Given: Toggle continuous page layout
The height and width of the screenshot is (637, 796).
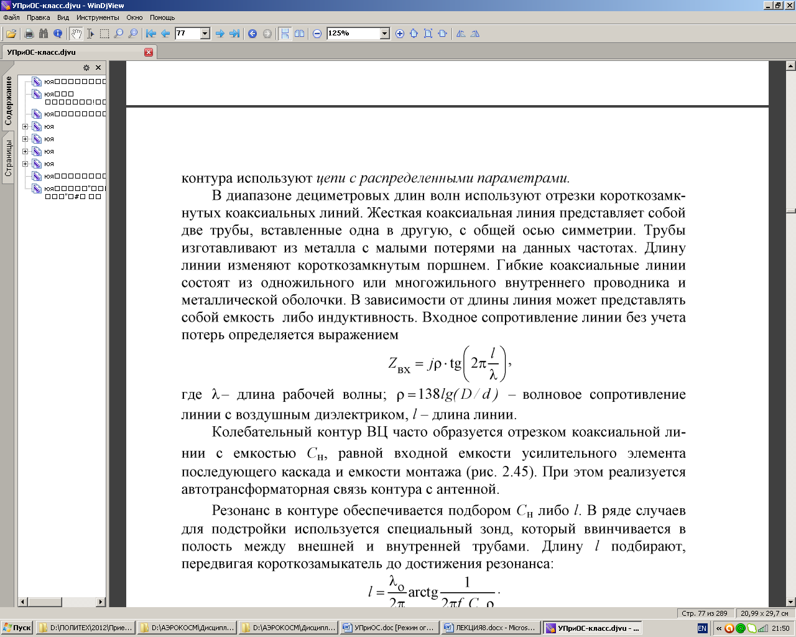Looking at the screenshot, I should coord(285,34).
